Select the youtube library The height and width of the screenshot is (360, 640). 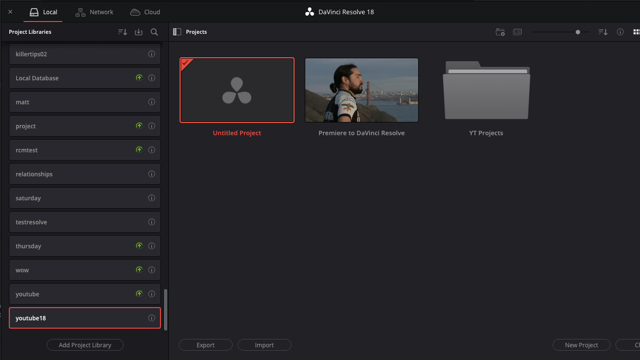(85, 294)
